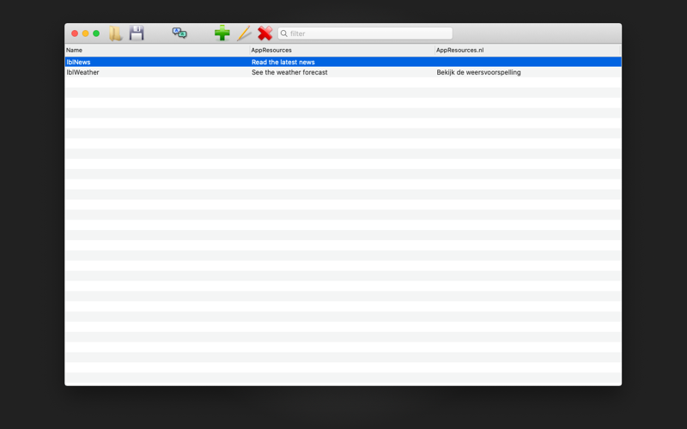The image size is (687, 429).
Task: Click the translate languages icon
Action: (x=179, y=33)
